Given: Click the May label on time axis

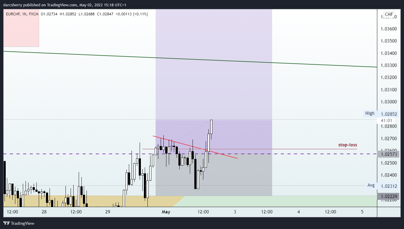Looking at the screenshot, I should pos(166,212).
